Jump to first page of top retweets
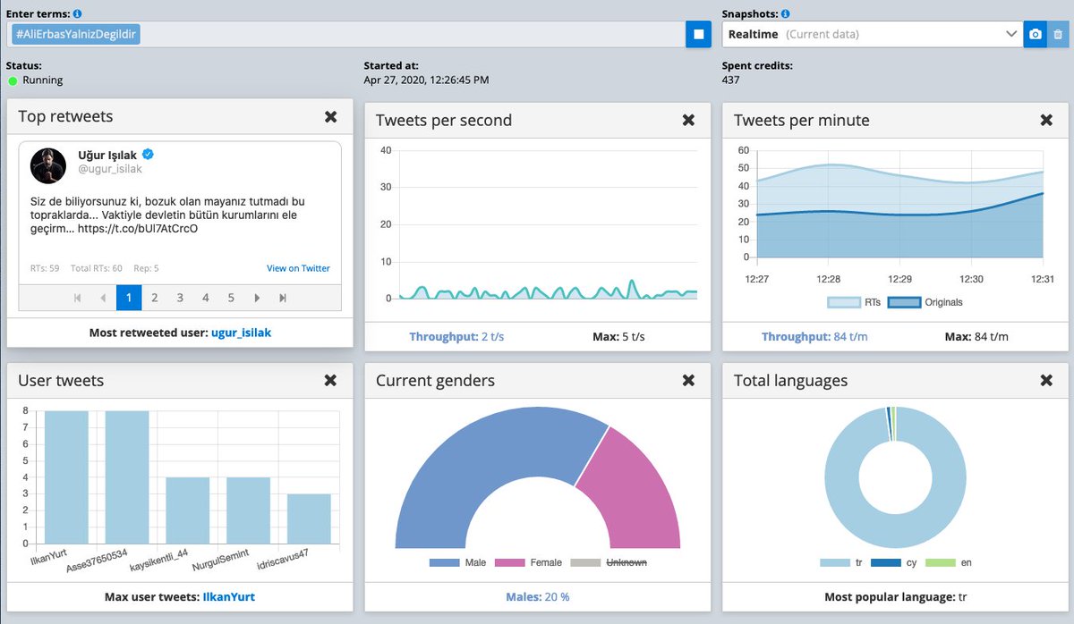 point(78,298)
